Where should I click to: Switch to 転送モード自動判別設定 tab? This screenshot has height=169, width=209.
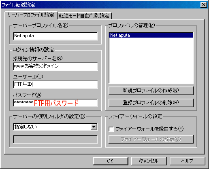click(x=84, y=16)
